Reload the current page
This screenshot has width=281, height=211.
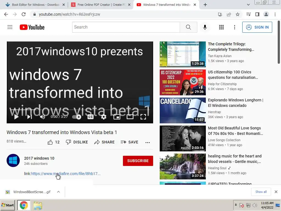click(24, 14)
